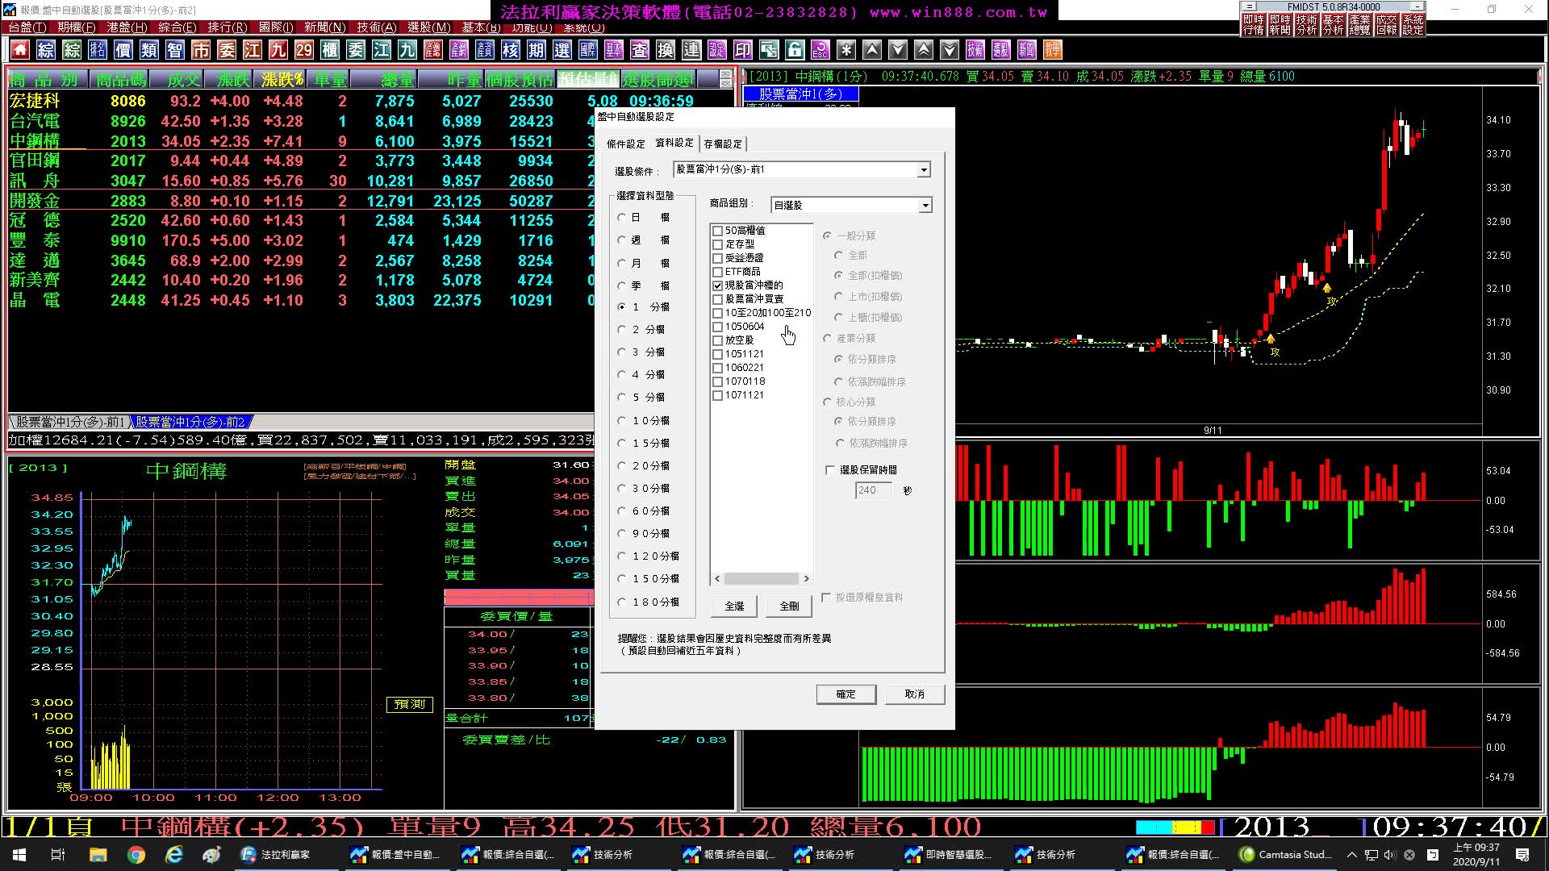Click the purple 新聞 news toolbar icon
1549x871 pixels.
coord(1027,50)
